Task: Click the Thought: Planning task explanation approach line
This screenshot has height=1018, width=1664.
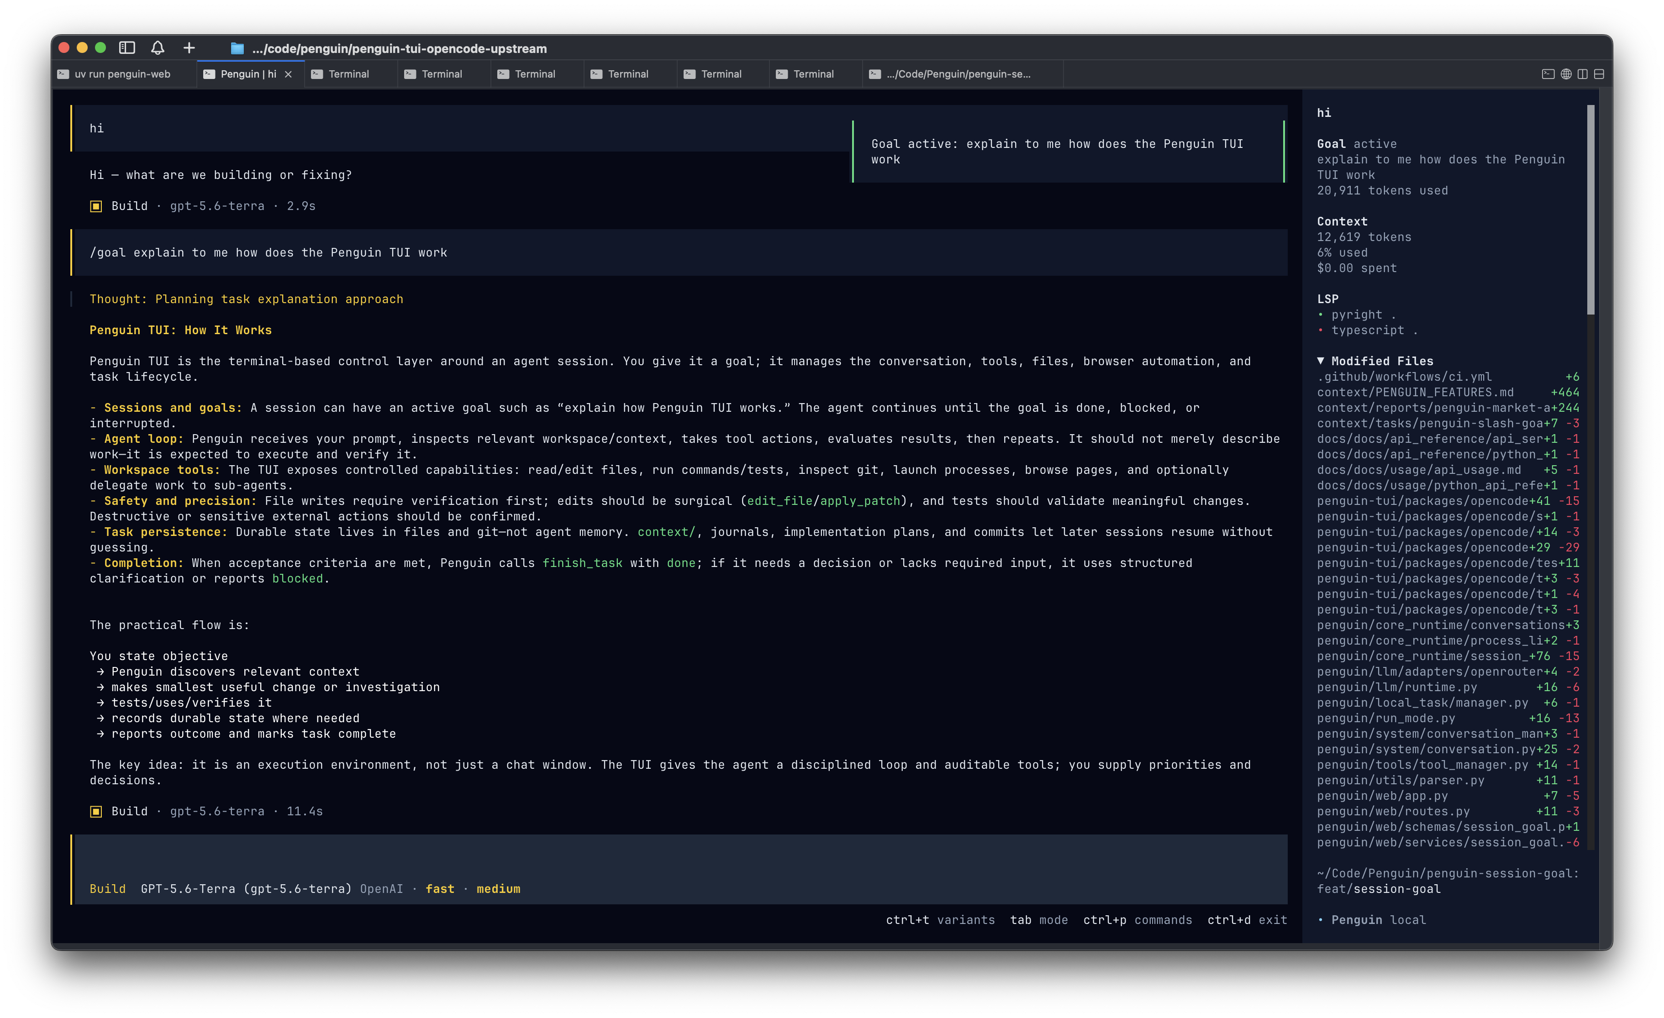Action: (246, 299)
